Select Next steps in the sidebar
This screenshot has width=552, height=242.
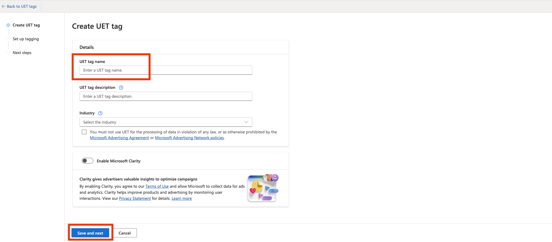[22, 53]
